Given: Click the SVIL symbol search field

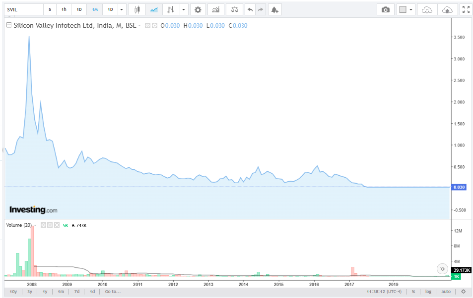Looking at the screenshot, I should point(24,9).
